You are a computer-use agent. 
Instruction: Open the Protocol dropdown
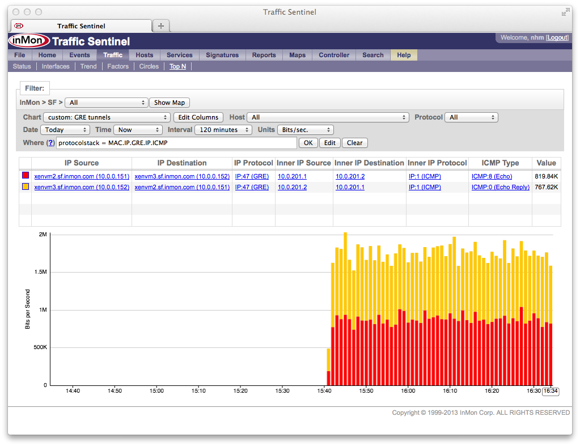(472, 117)
